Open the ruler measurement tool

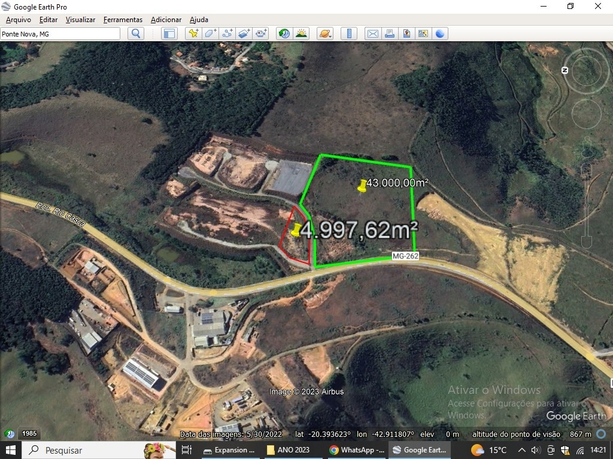click(x=349, y=33)
